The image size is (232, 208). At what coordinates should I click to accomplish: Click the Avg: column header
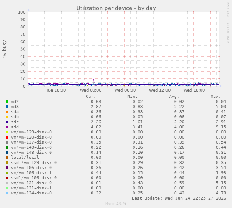(x=174, y=97)
